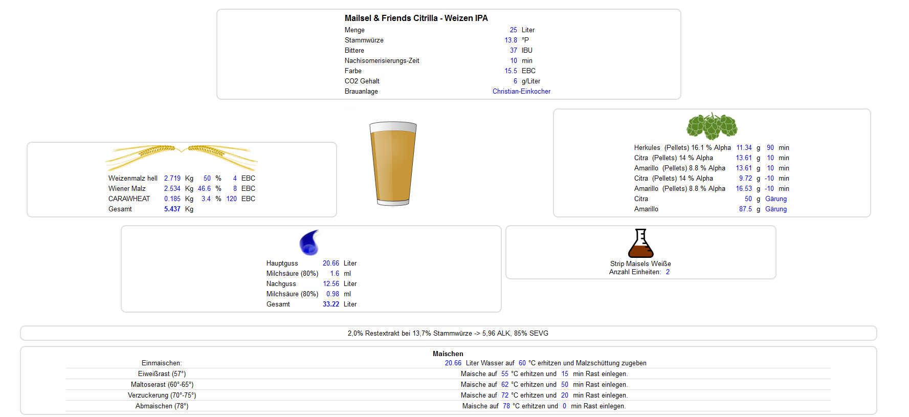This screenshot has width=909, height=417.
Task: Click the Weizenmalz hell amount 2.719
Action: pos(172,179)
